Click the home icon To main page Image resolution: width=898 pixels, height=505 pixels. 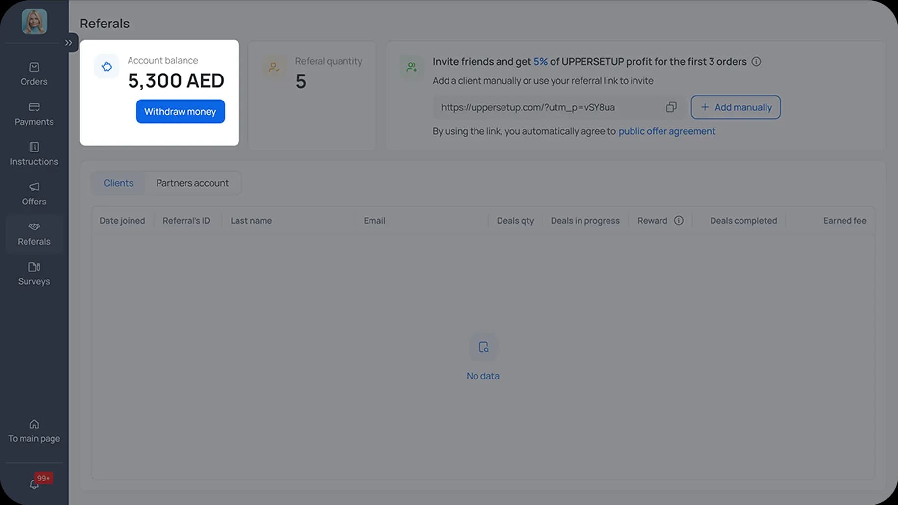[34, 424]
